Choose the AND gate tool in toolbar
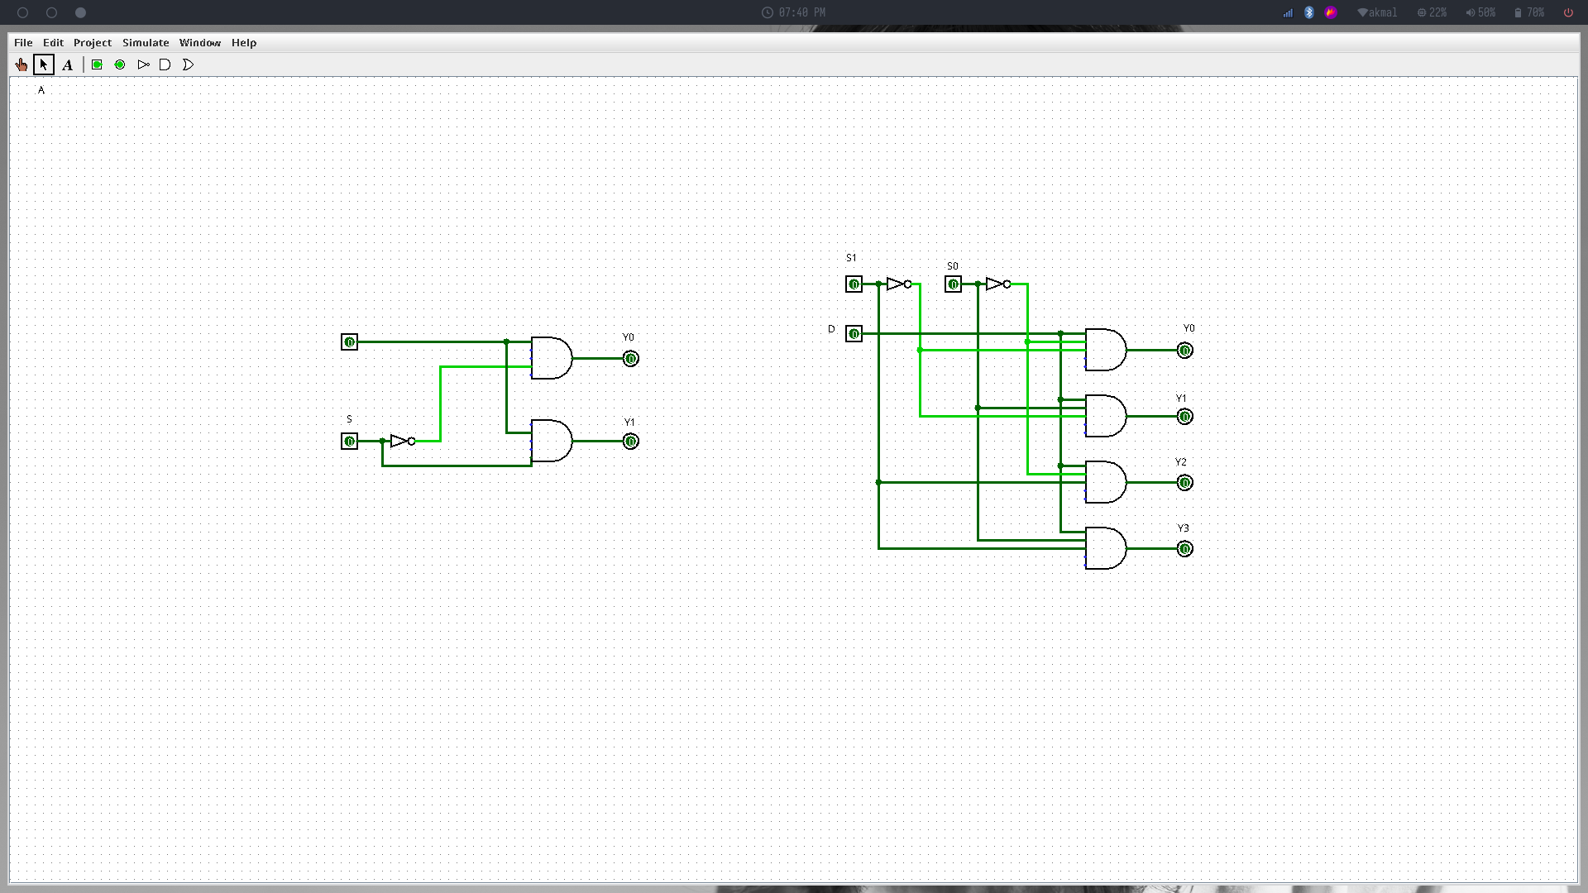The height and width of the screenshot is (893, 1588). [165, 64]
